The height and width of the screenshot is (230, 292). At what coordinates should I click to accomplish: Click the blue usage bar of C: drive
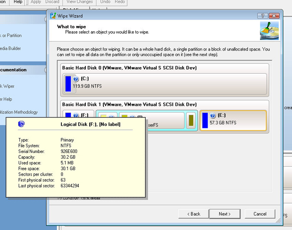coord(68,83)
